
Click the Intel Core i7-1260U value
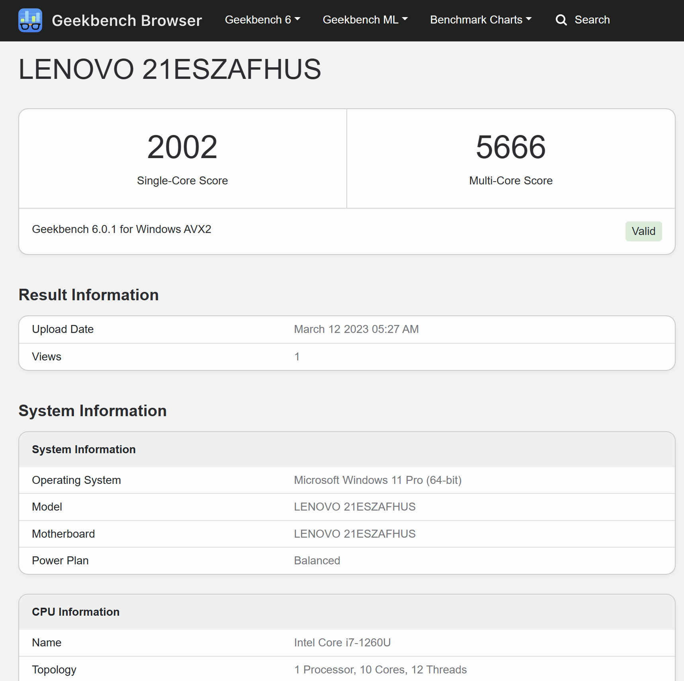tap(342, 642)
